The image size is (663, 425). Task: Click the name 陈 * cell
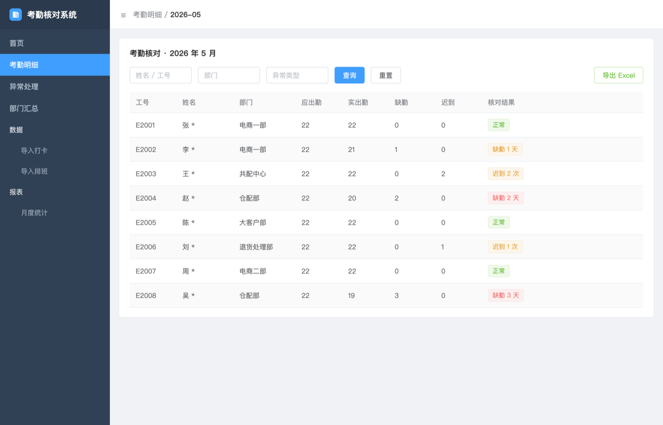[189, 223]
